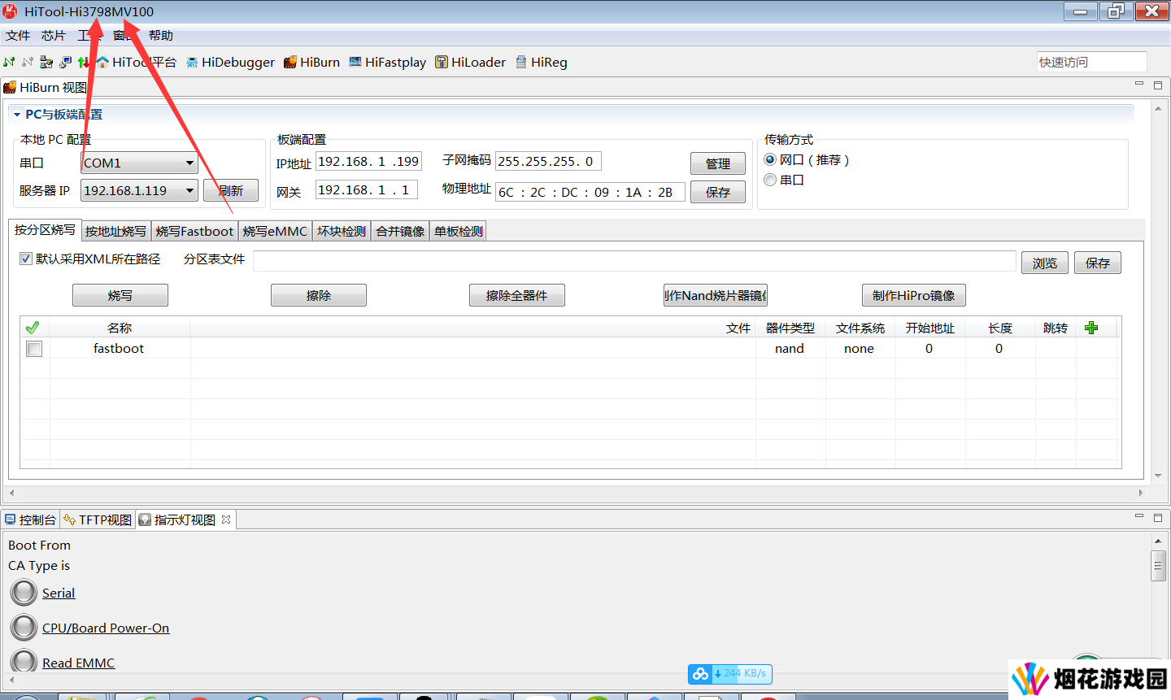This screenshot has width=1171, height=700.
Task: Open the TFTP视图 tab
Action: click(98, 520)
